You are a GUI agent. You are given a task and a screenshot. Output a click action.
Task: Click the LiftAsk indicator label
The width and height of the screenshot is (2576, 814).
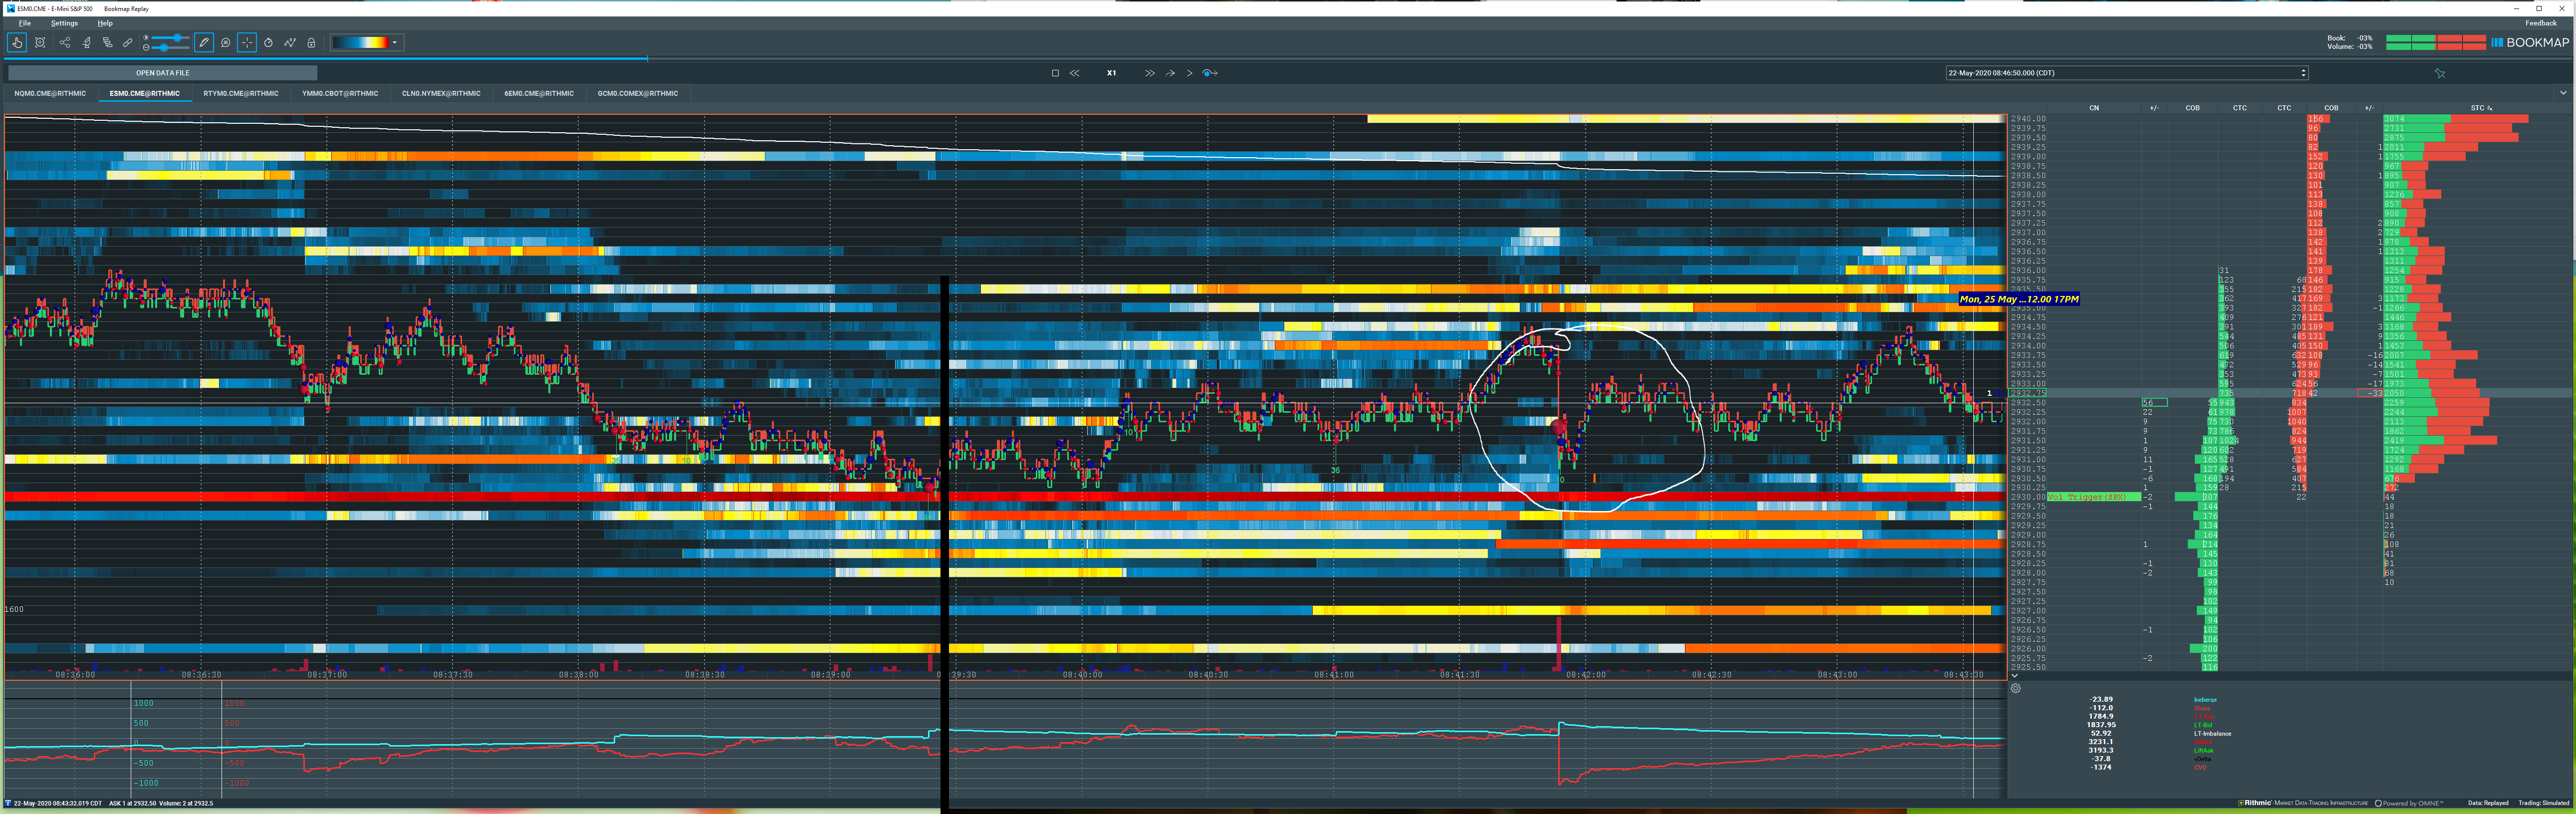tap(2203, 751)
